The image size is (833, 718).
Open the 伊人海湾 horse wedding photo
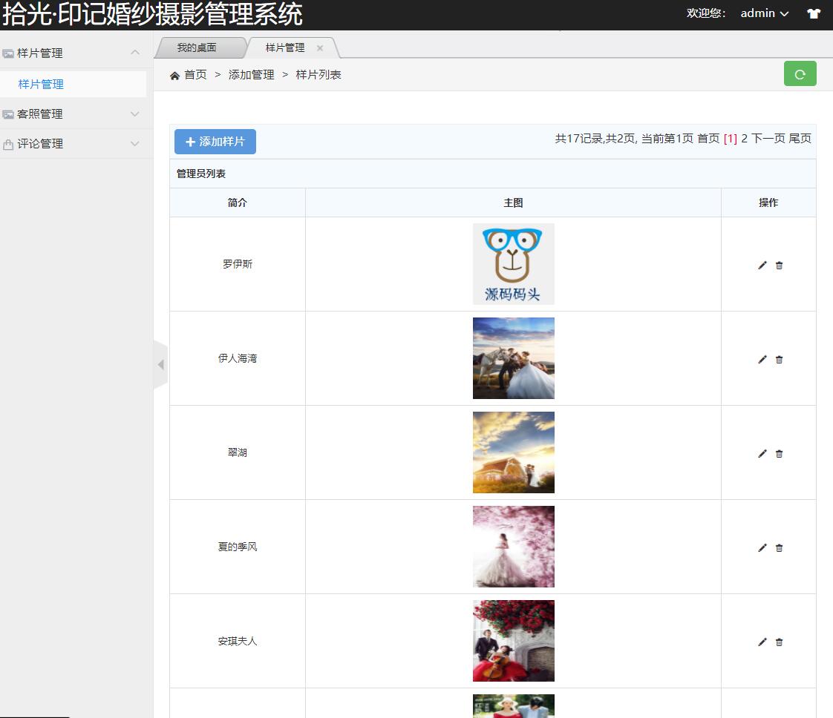(x=514, y=358)
